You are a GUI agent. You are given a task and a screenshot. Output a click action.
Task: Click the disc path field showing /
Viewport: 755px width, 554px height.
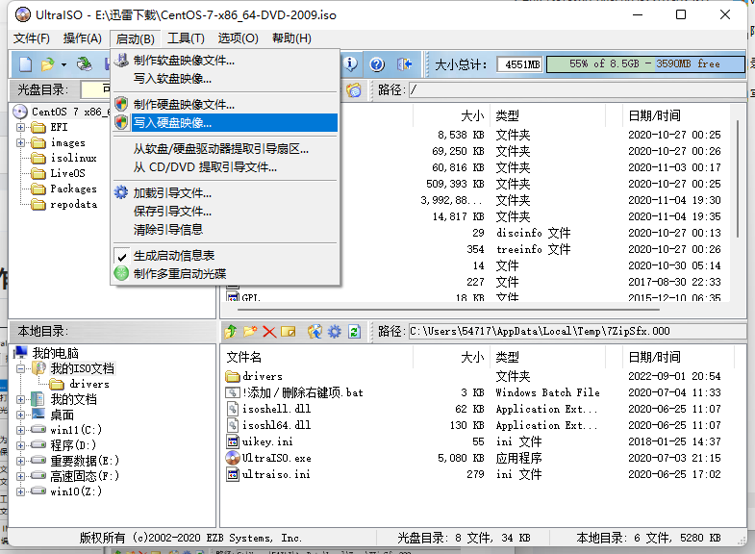577,90
